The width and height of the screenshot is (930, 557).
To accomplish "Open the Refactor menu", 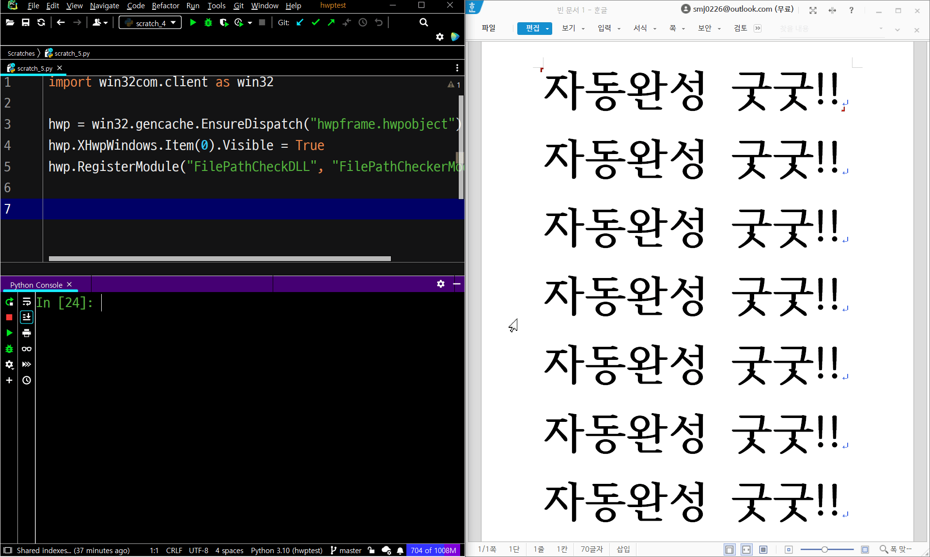I will [x=165, y=6].
